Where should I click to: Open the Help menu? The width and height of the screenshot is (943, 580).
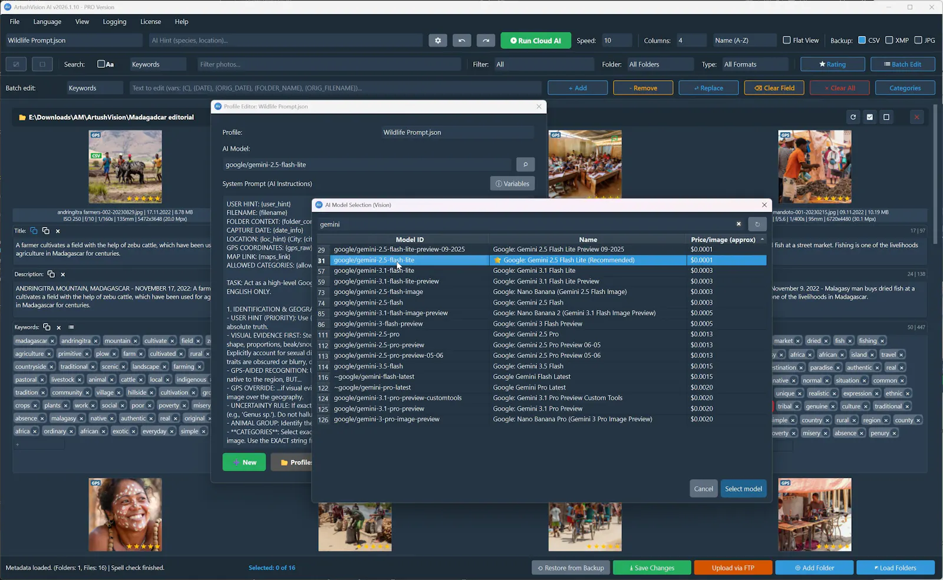tap(182, 22)
